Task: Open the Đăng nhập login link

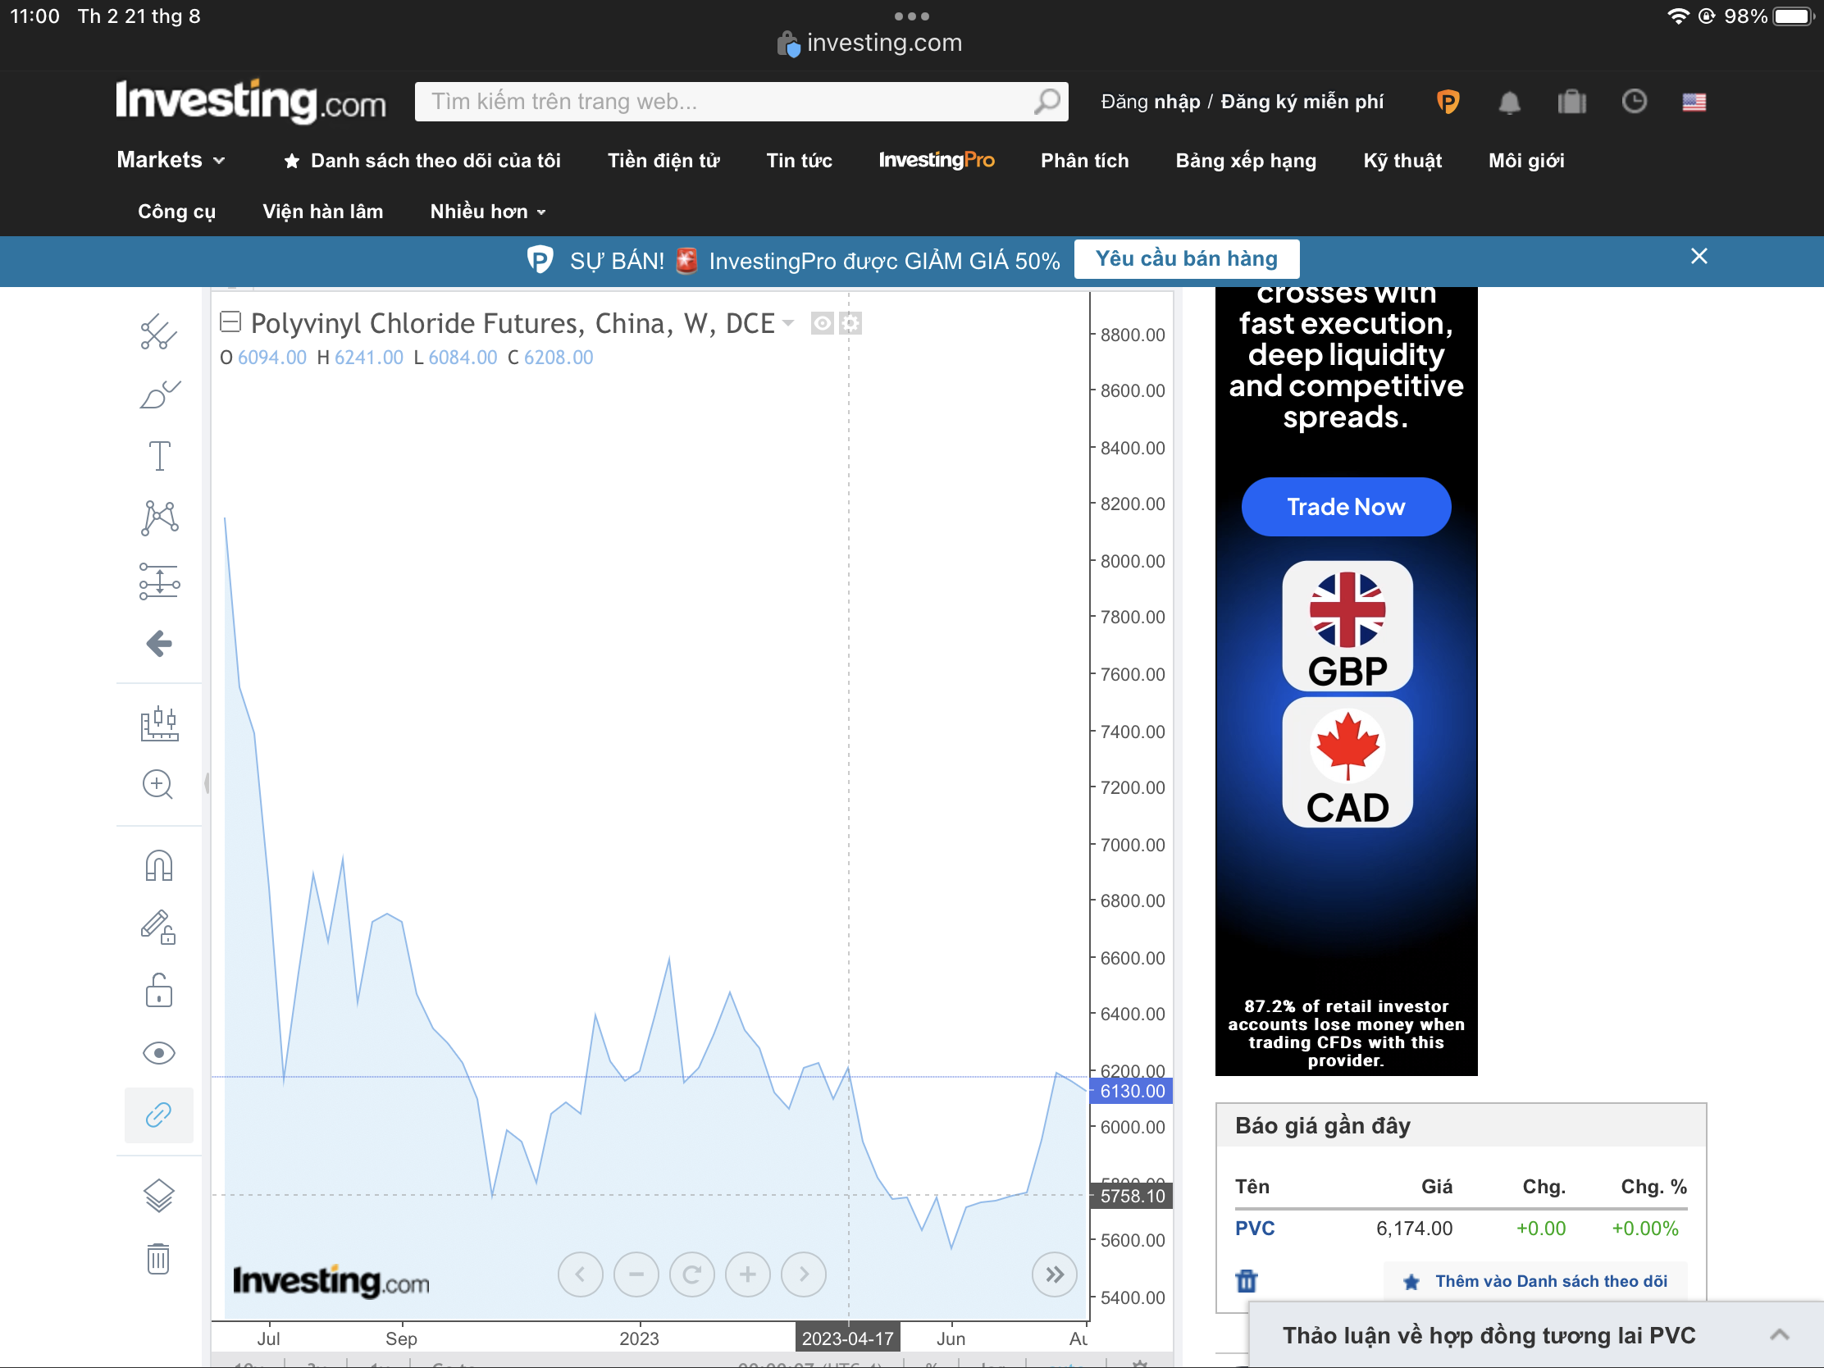Action: coord(1151,102)
